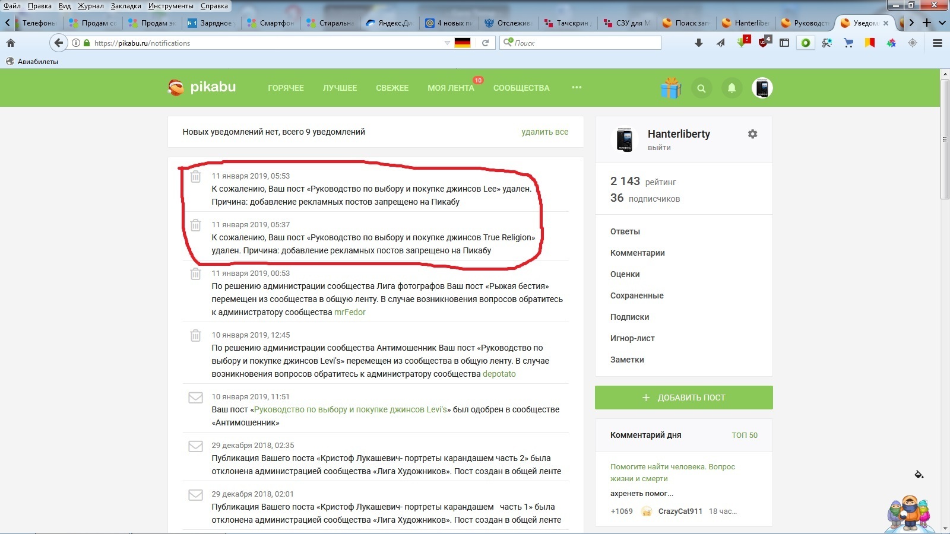Viewport: 950px width, 534px height.
Task: Click the Firefox downloads arrow icon
Action: 699,43
